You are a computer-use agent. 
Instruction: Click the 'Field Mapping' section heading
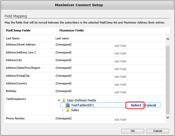click(x=16, y=16)
